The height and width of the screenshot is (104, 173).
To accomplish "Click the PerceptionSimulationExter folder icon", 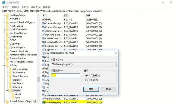I will click(7, 54).
